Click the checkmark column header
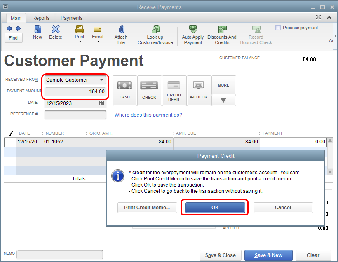The image size is (338, 262). pyautogui.click(x=10, y=133)
